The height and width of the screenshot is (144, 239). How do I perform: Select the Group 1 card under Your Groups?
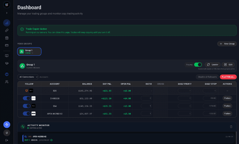29,51
